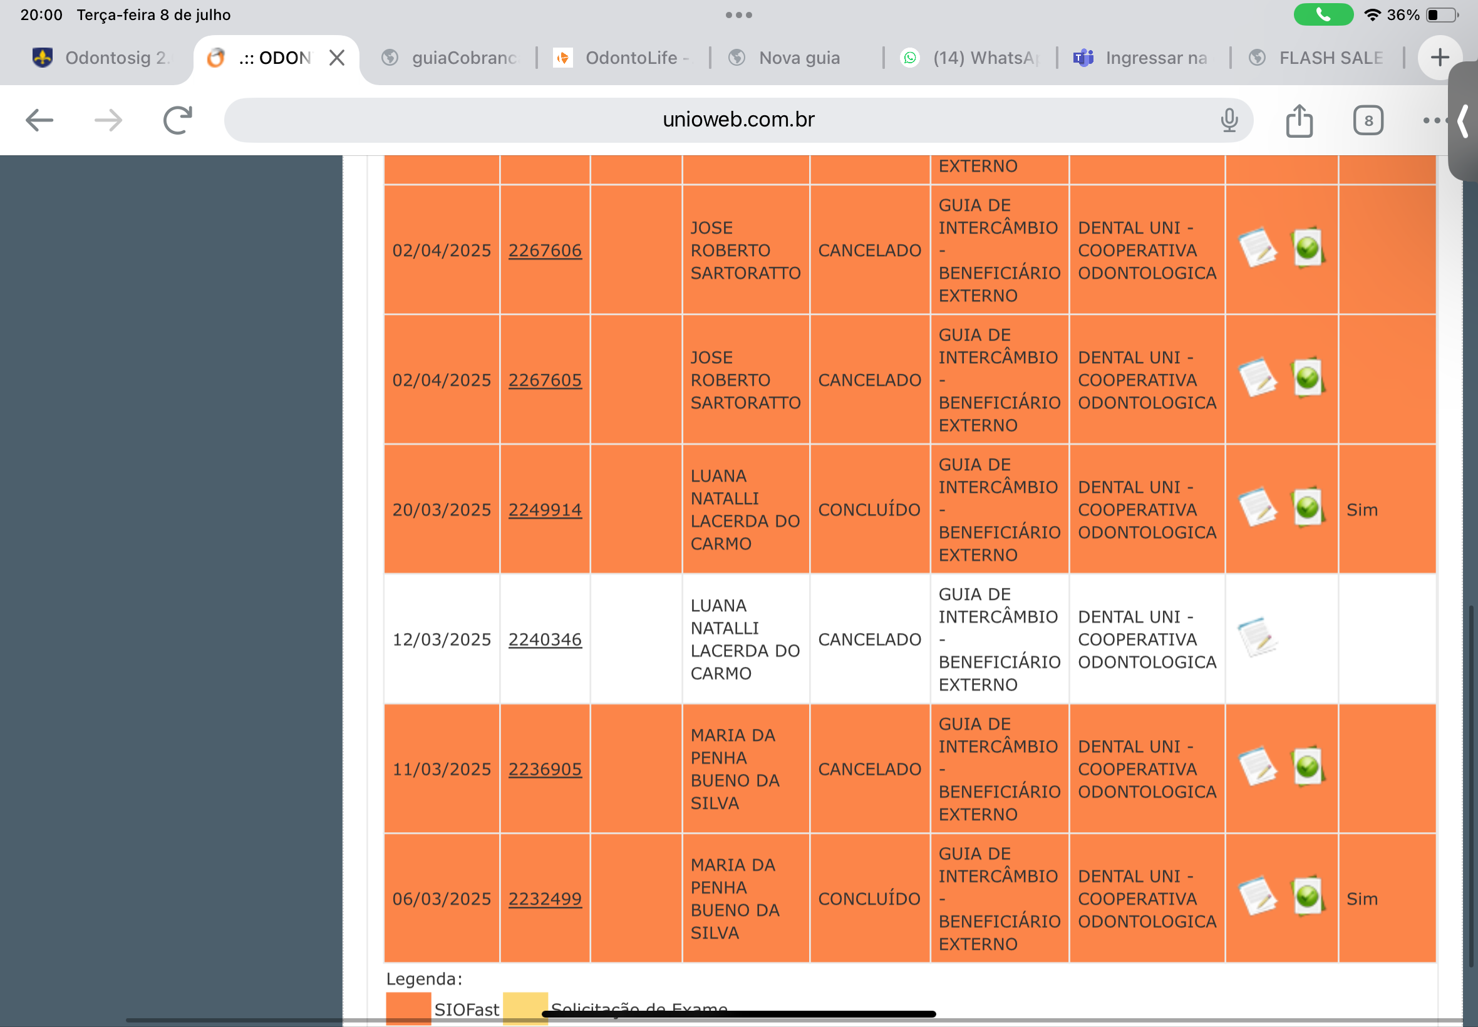
Task: Click green checkmark icon for guide 2267605
Action: [x=1308, y=378]
